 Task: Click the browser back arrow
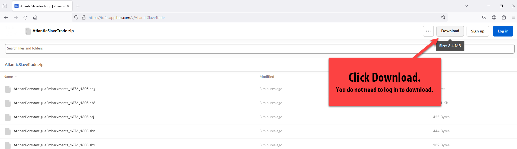[6, 18]
